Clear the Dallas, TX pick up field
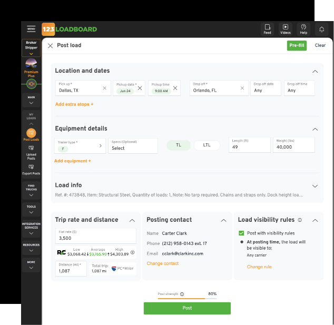Image resolution: width=334 pixels, height=325 pixels. pos(105,88)
